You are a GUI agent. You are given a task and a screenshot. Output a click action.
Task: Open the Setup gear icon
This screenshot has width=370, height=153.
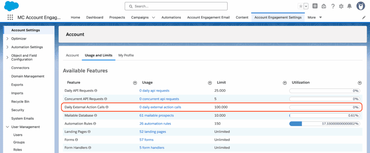(x=341, y=6)
